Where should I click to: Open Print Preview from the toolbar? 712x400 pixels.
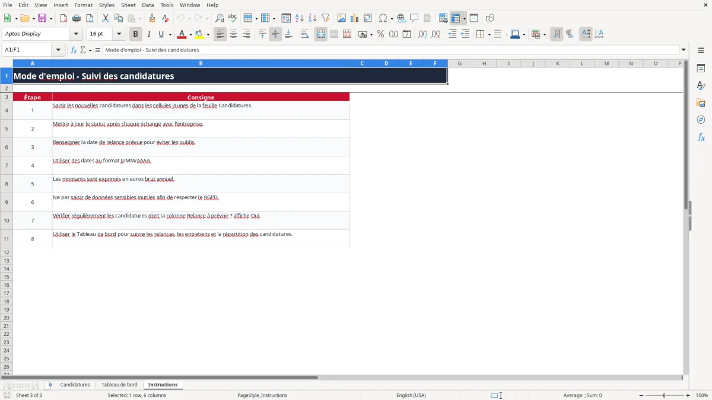[90, 18]
